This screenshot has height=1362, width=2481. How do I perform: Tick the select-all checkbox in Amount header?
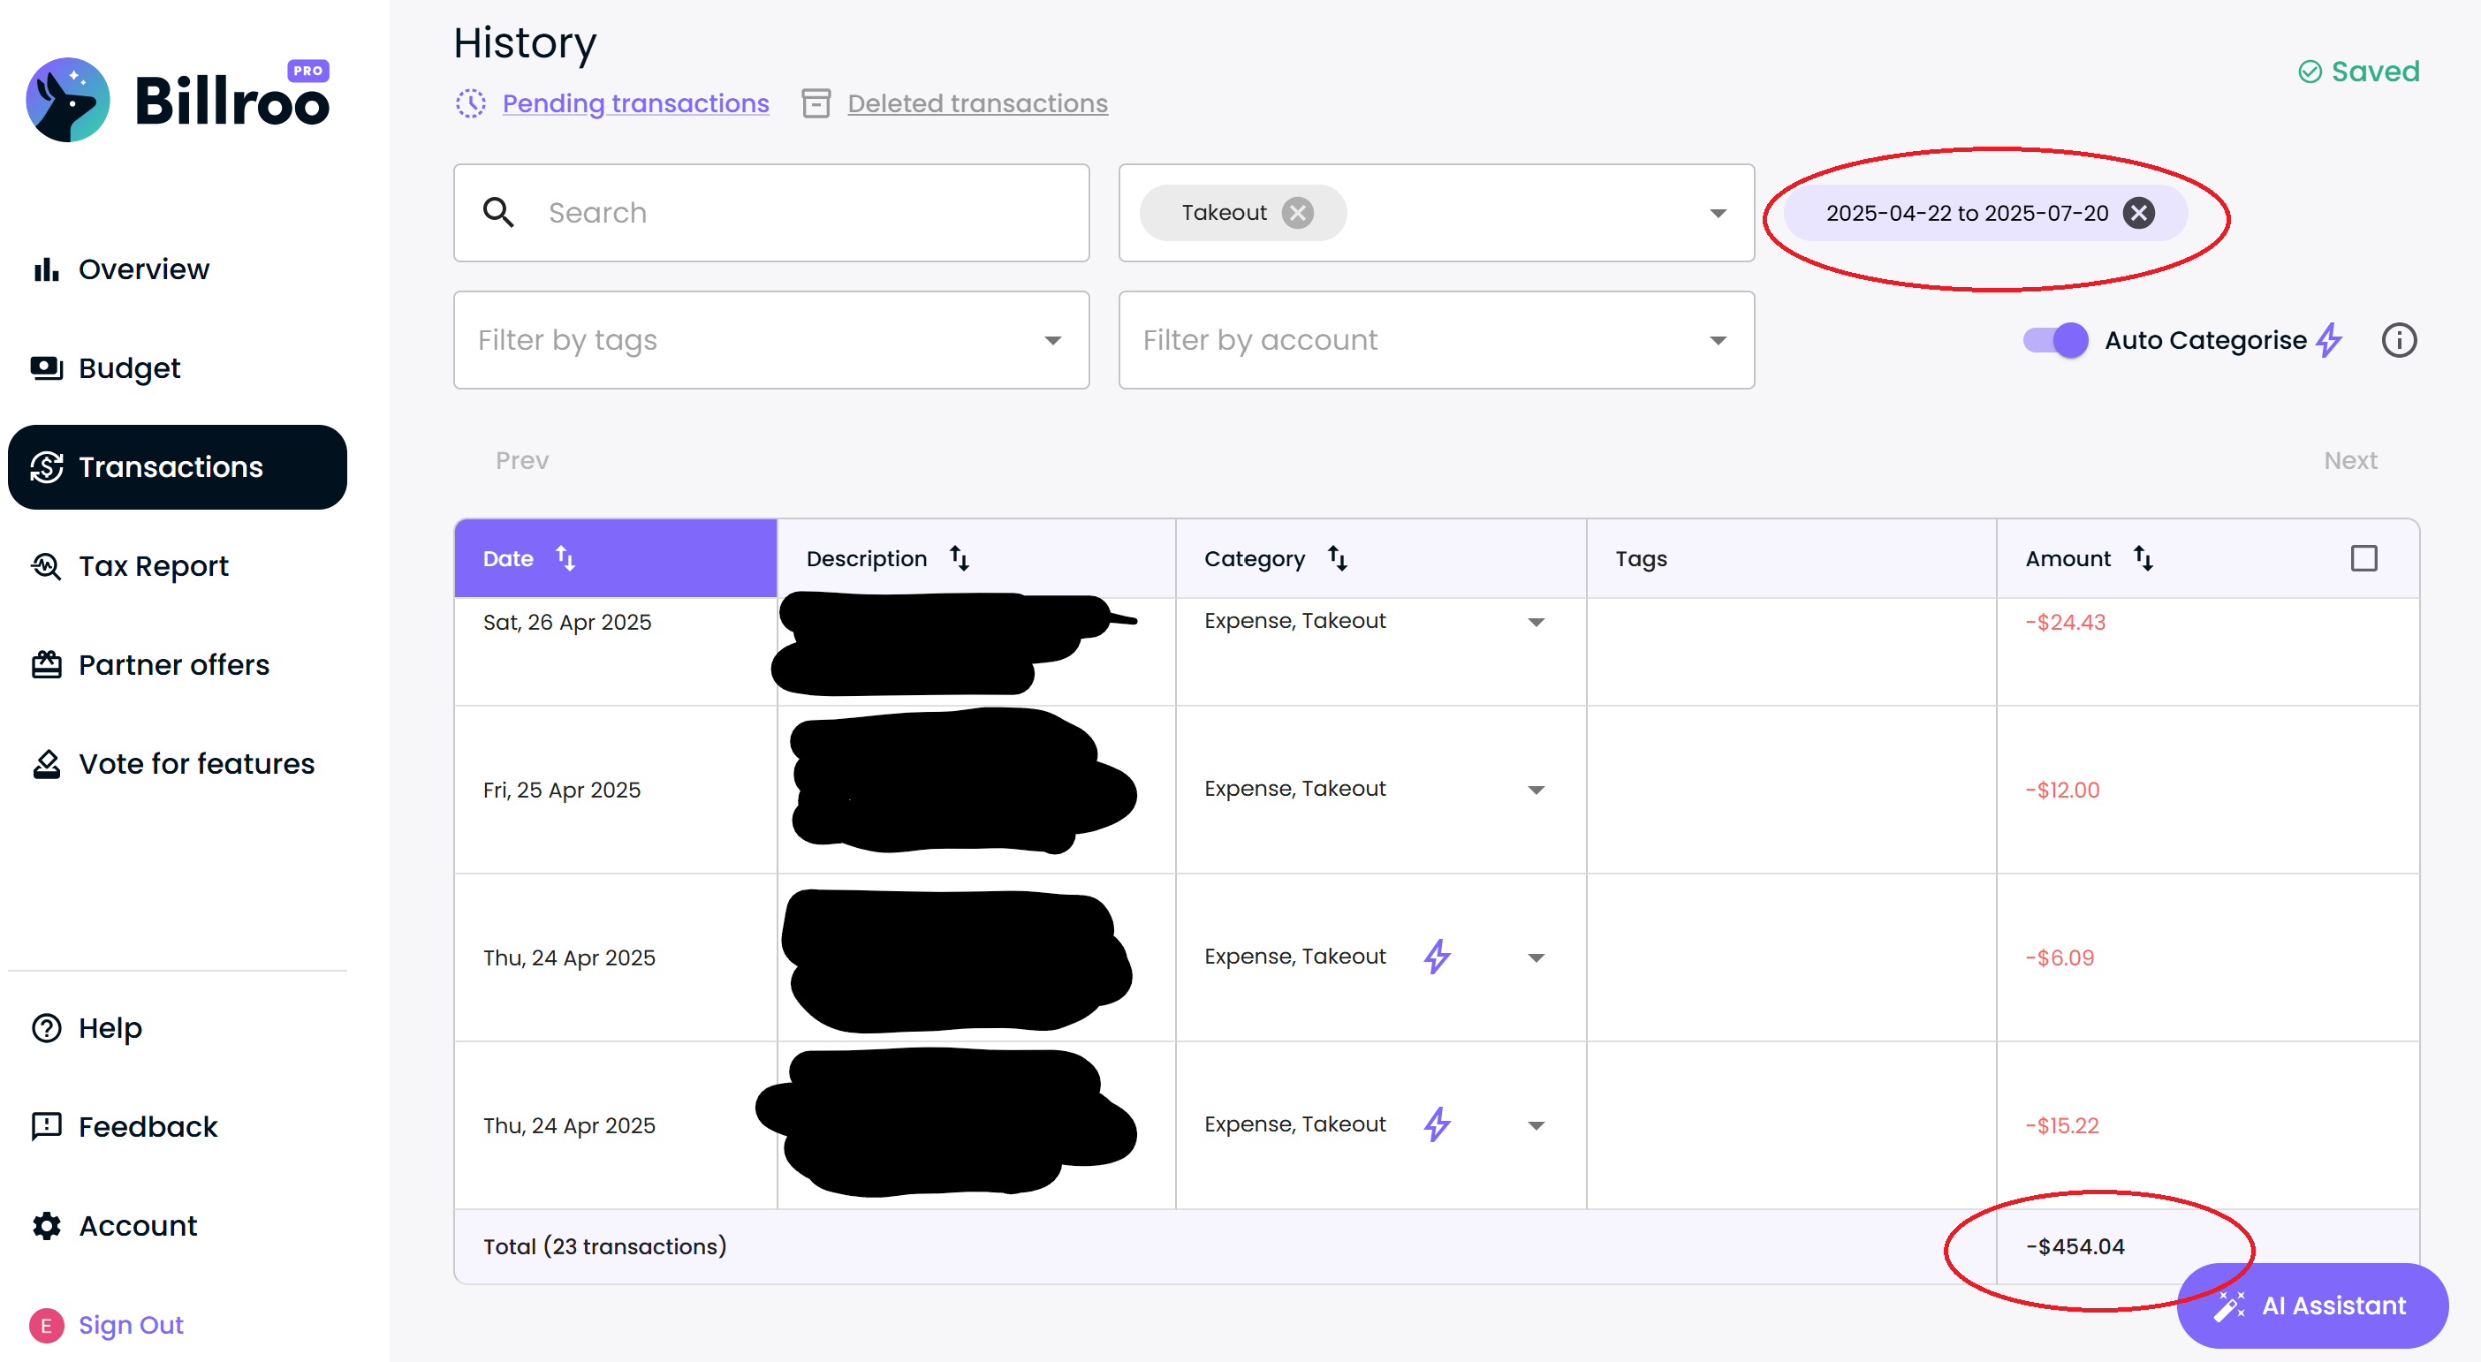click(x=2363, y=558)
